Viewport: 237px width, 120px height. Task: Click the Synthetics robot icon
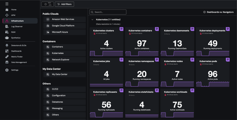(x=7, y=38)
